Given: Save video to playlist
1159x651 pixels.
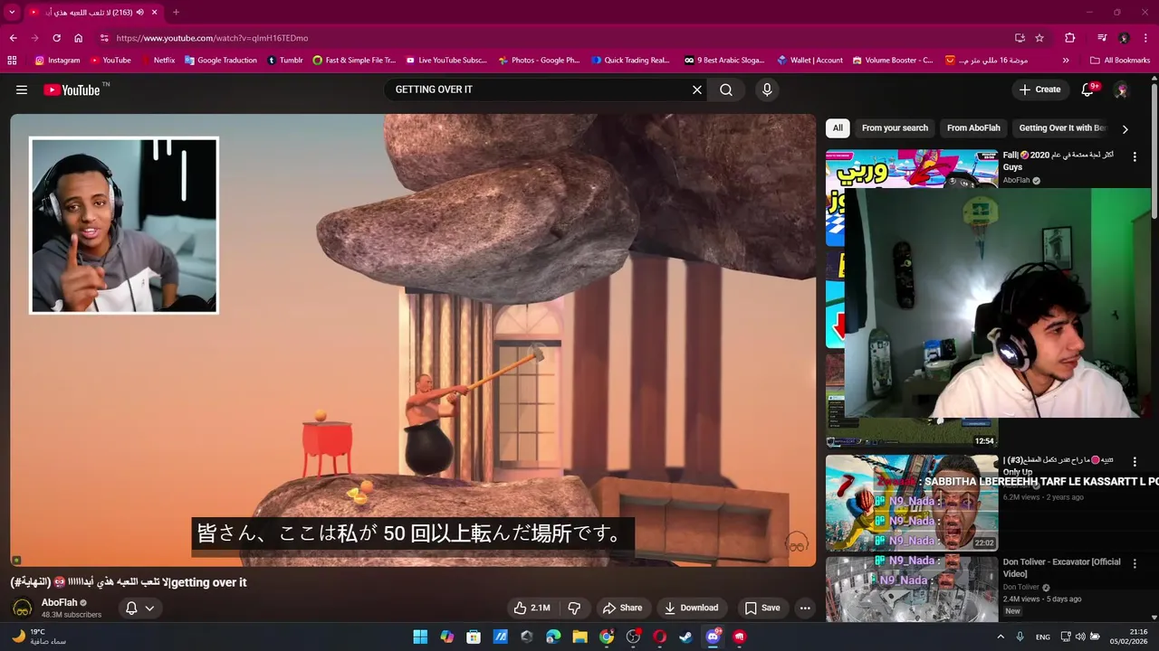Looking at the screenshot, I should click(x=762, y=608).
